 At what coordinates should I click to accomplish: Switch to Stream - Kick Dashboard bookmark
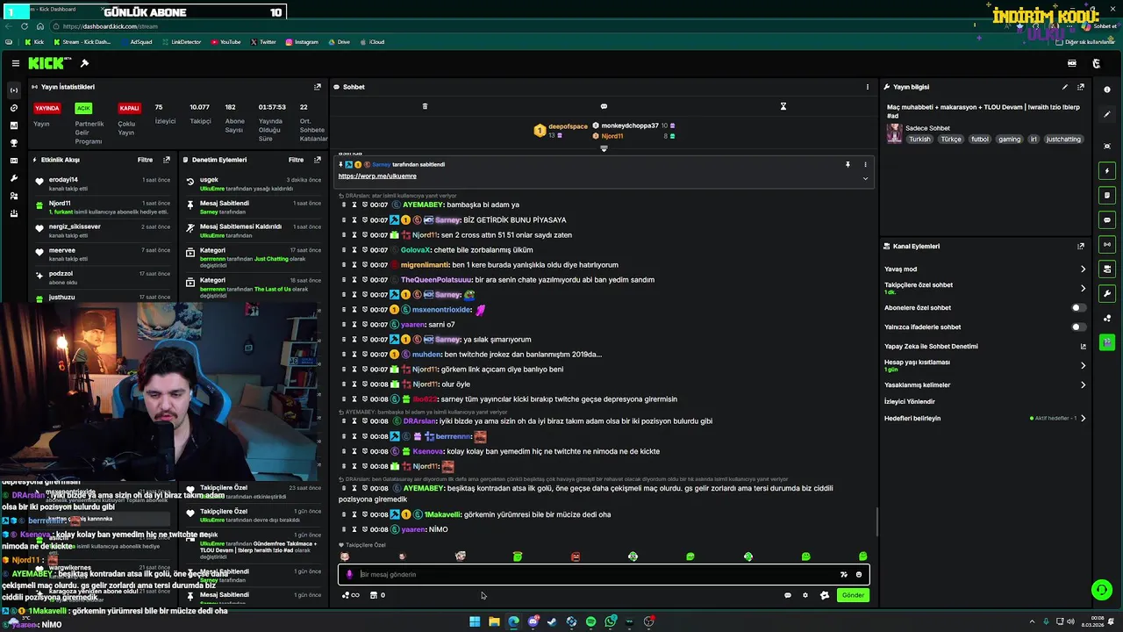pyautogui.click(x=82, y=42)
